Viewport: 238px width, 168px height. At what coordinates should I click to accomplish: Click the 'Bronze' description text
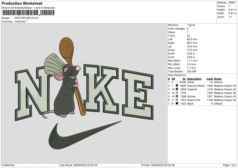point(191,96)
